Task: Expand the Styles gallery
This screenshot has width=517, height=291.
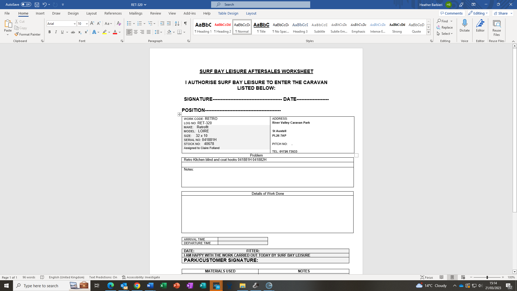Action: click(428, 32)
